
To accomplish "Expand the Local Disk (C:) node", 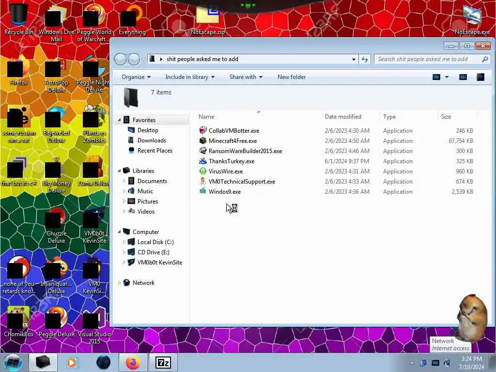I will click(124, 242).
